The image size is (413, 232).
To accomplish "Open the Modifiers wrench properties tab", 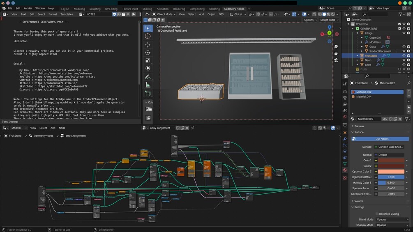I will [345, 139].
